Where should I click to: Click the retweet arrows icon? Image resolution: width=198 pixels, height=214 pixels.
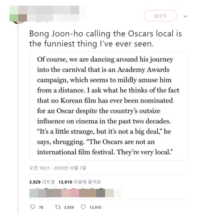click(58, 207)
